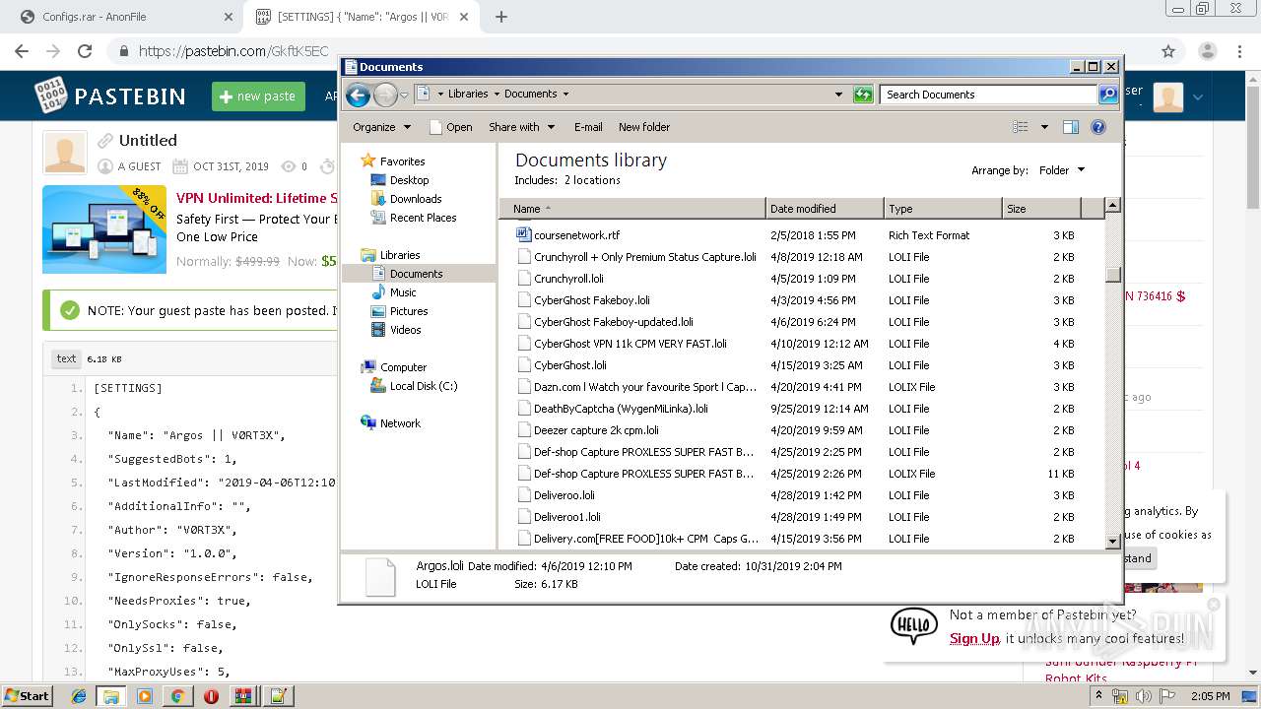Expand address bar history dropdown
The width and height of the screenshot is (1261, 709).
[x=838, y=95]
